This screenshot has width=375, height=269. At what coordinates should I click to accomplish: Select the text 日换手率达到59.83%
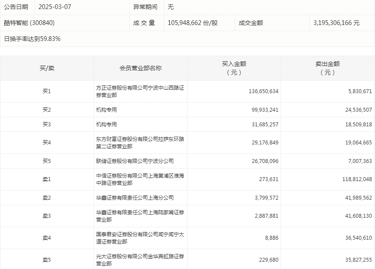[32, 39]
